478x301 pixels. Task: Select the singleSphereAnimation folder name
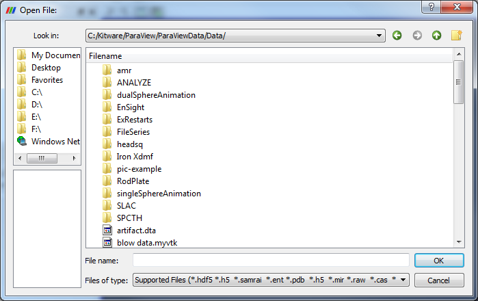click(x=159, y=194)
